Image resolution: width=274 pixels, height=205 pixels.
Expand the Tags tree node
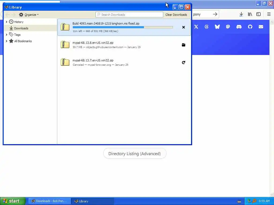[x=6, y=35]
